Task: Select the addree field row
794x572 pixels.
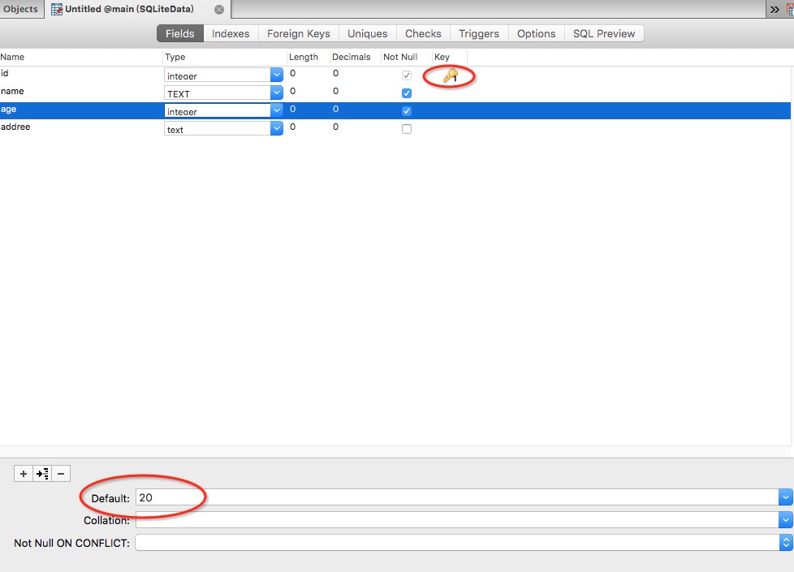Action: pos(395,127)
